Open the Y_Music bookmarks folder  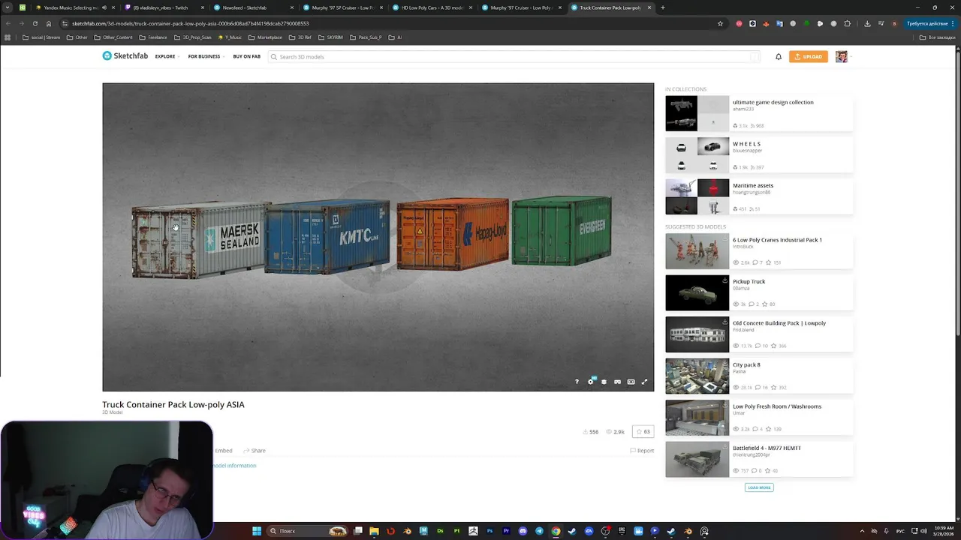(230, 37)
